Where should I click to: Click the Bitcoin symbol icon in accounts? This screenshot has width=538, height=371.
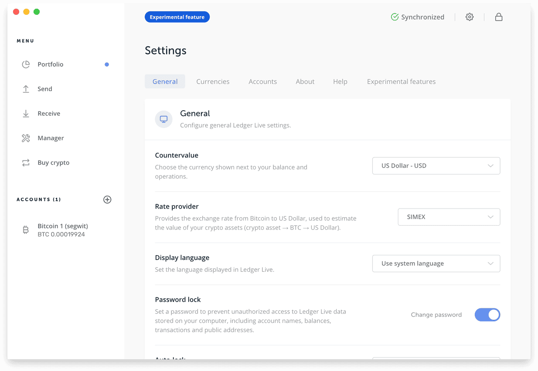click(x=26, y=230)
